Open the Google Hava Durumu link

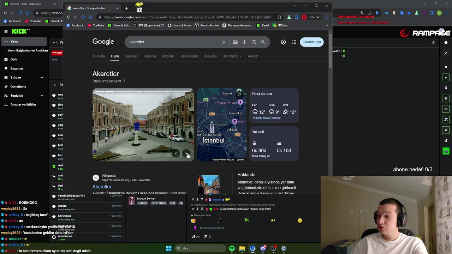[267, 118]
